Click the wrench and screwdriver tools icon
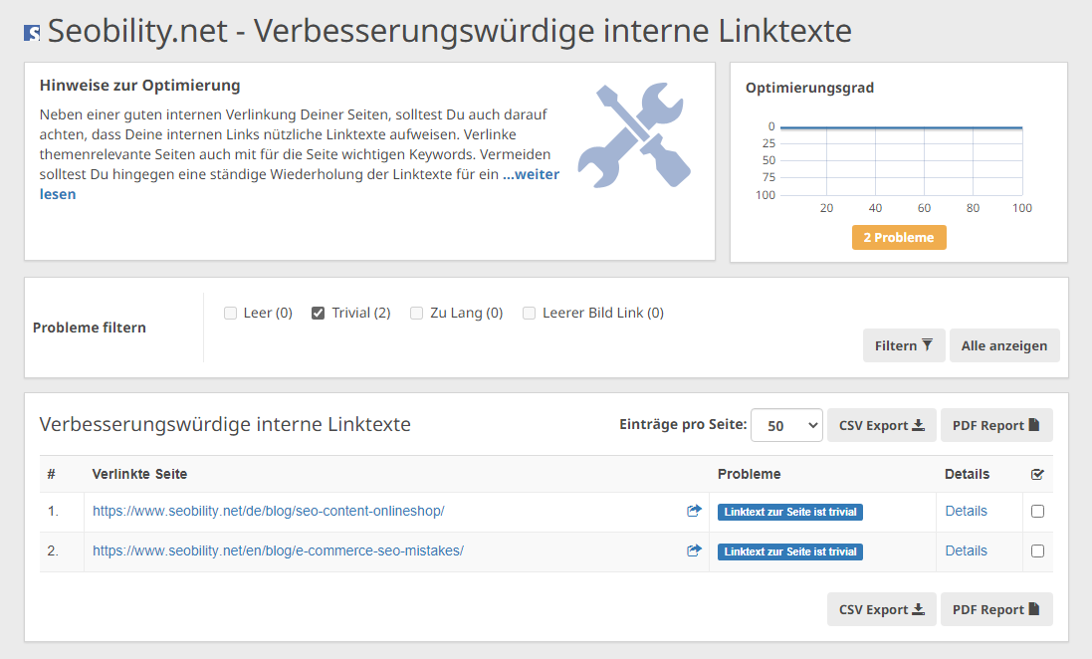 [634, 135]
